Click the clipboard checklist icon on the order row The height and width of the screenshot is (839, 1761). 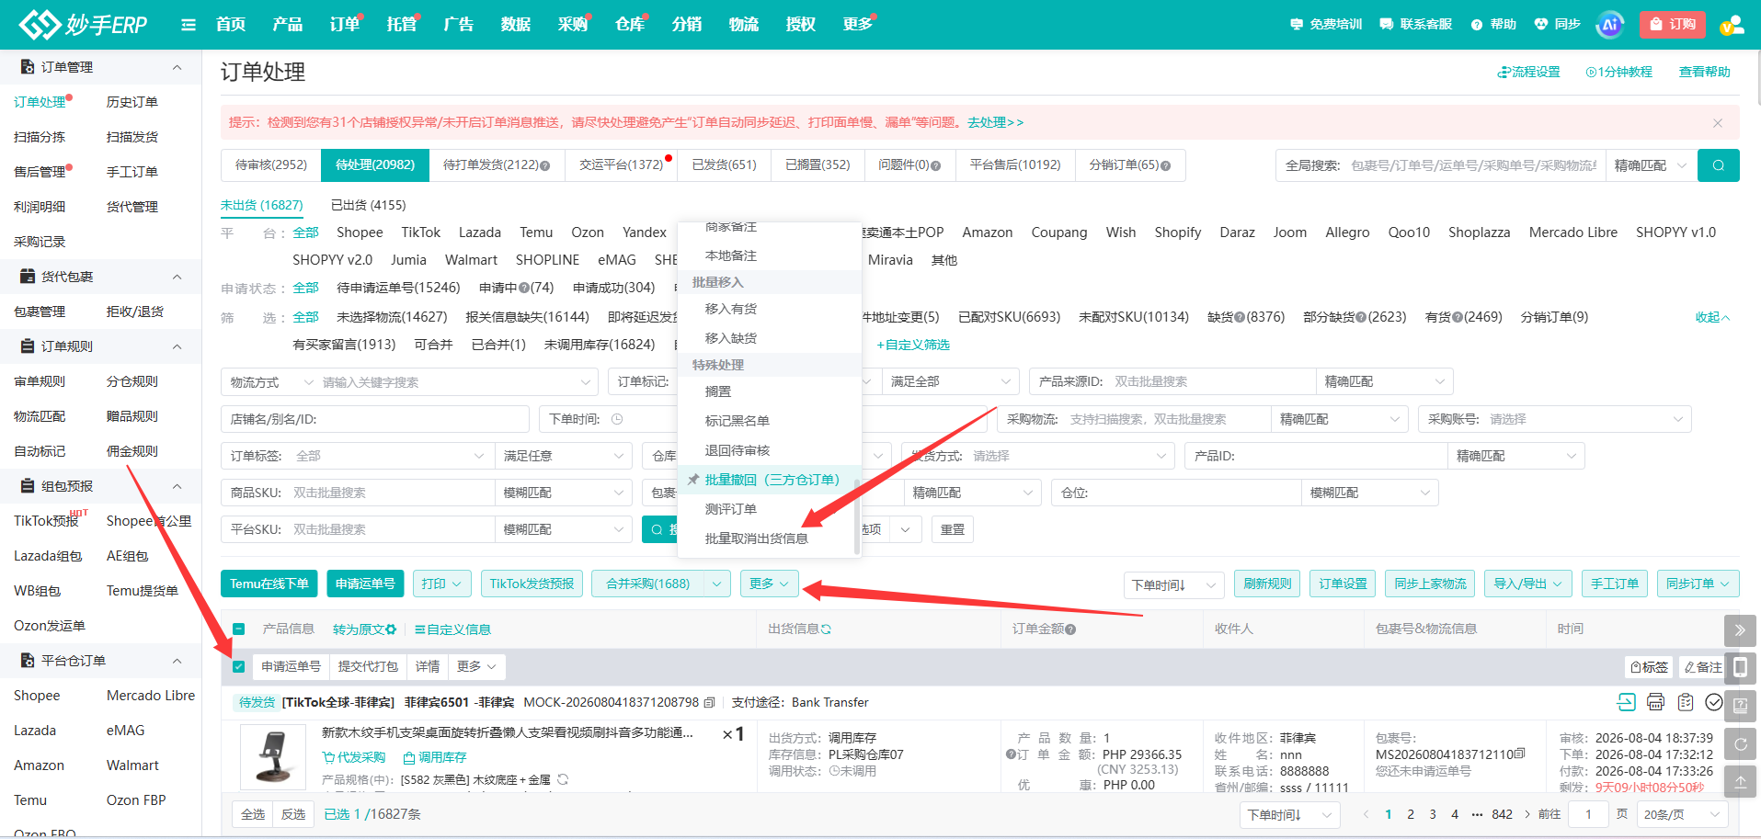pyautogui.click(x=1685, y=702)
